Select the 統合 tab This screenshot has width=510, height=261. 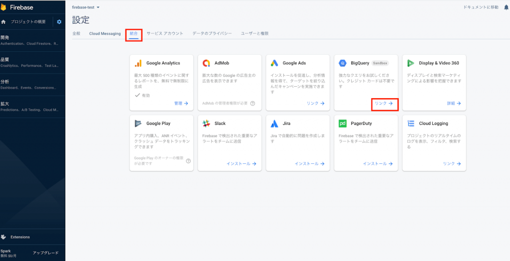click(133, 33)
